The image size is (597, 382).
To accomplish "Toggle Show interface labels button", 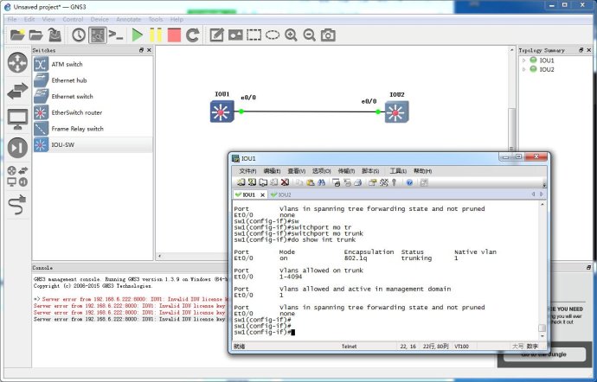I will point(98,35).
